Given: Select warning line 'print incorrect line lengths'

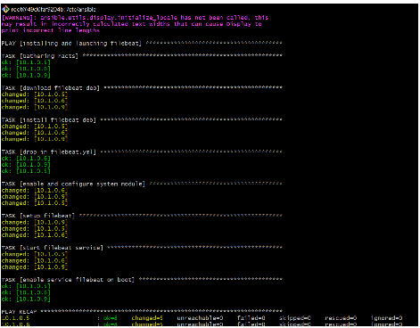Looking at the screenshot, I should coord(51,30).
